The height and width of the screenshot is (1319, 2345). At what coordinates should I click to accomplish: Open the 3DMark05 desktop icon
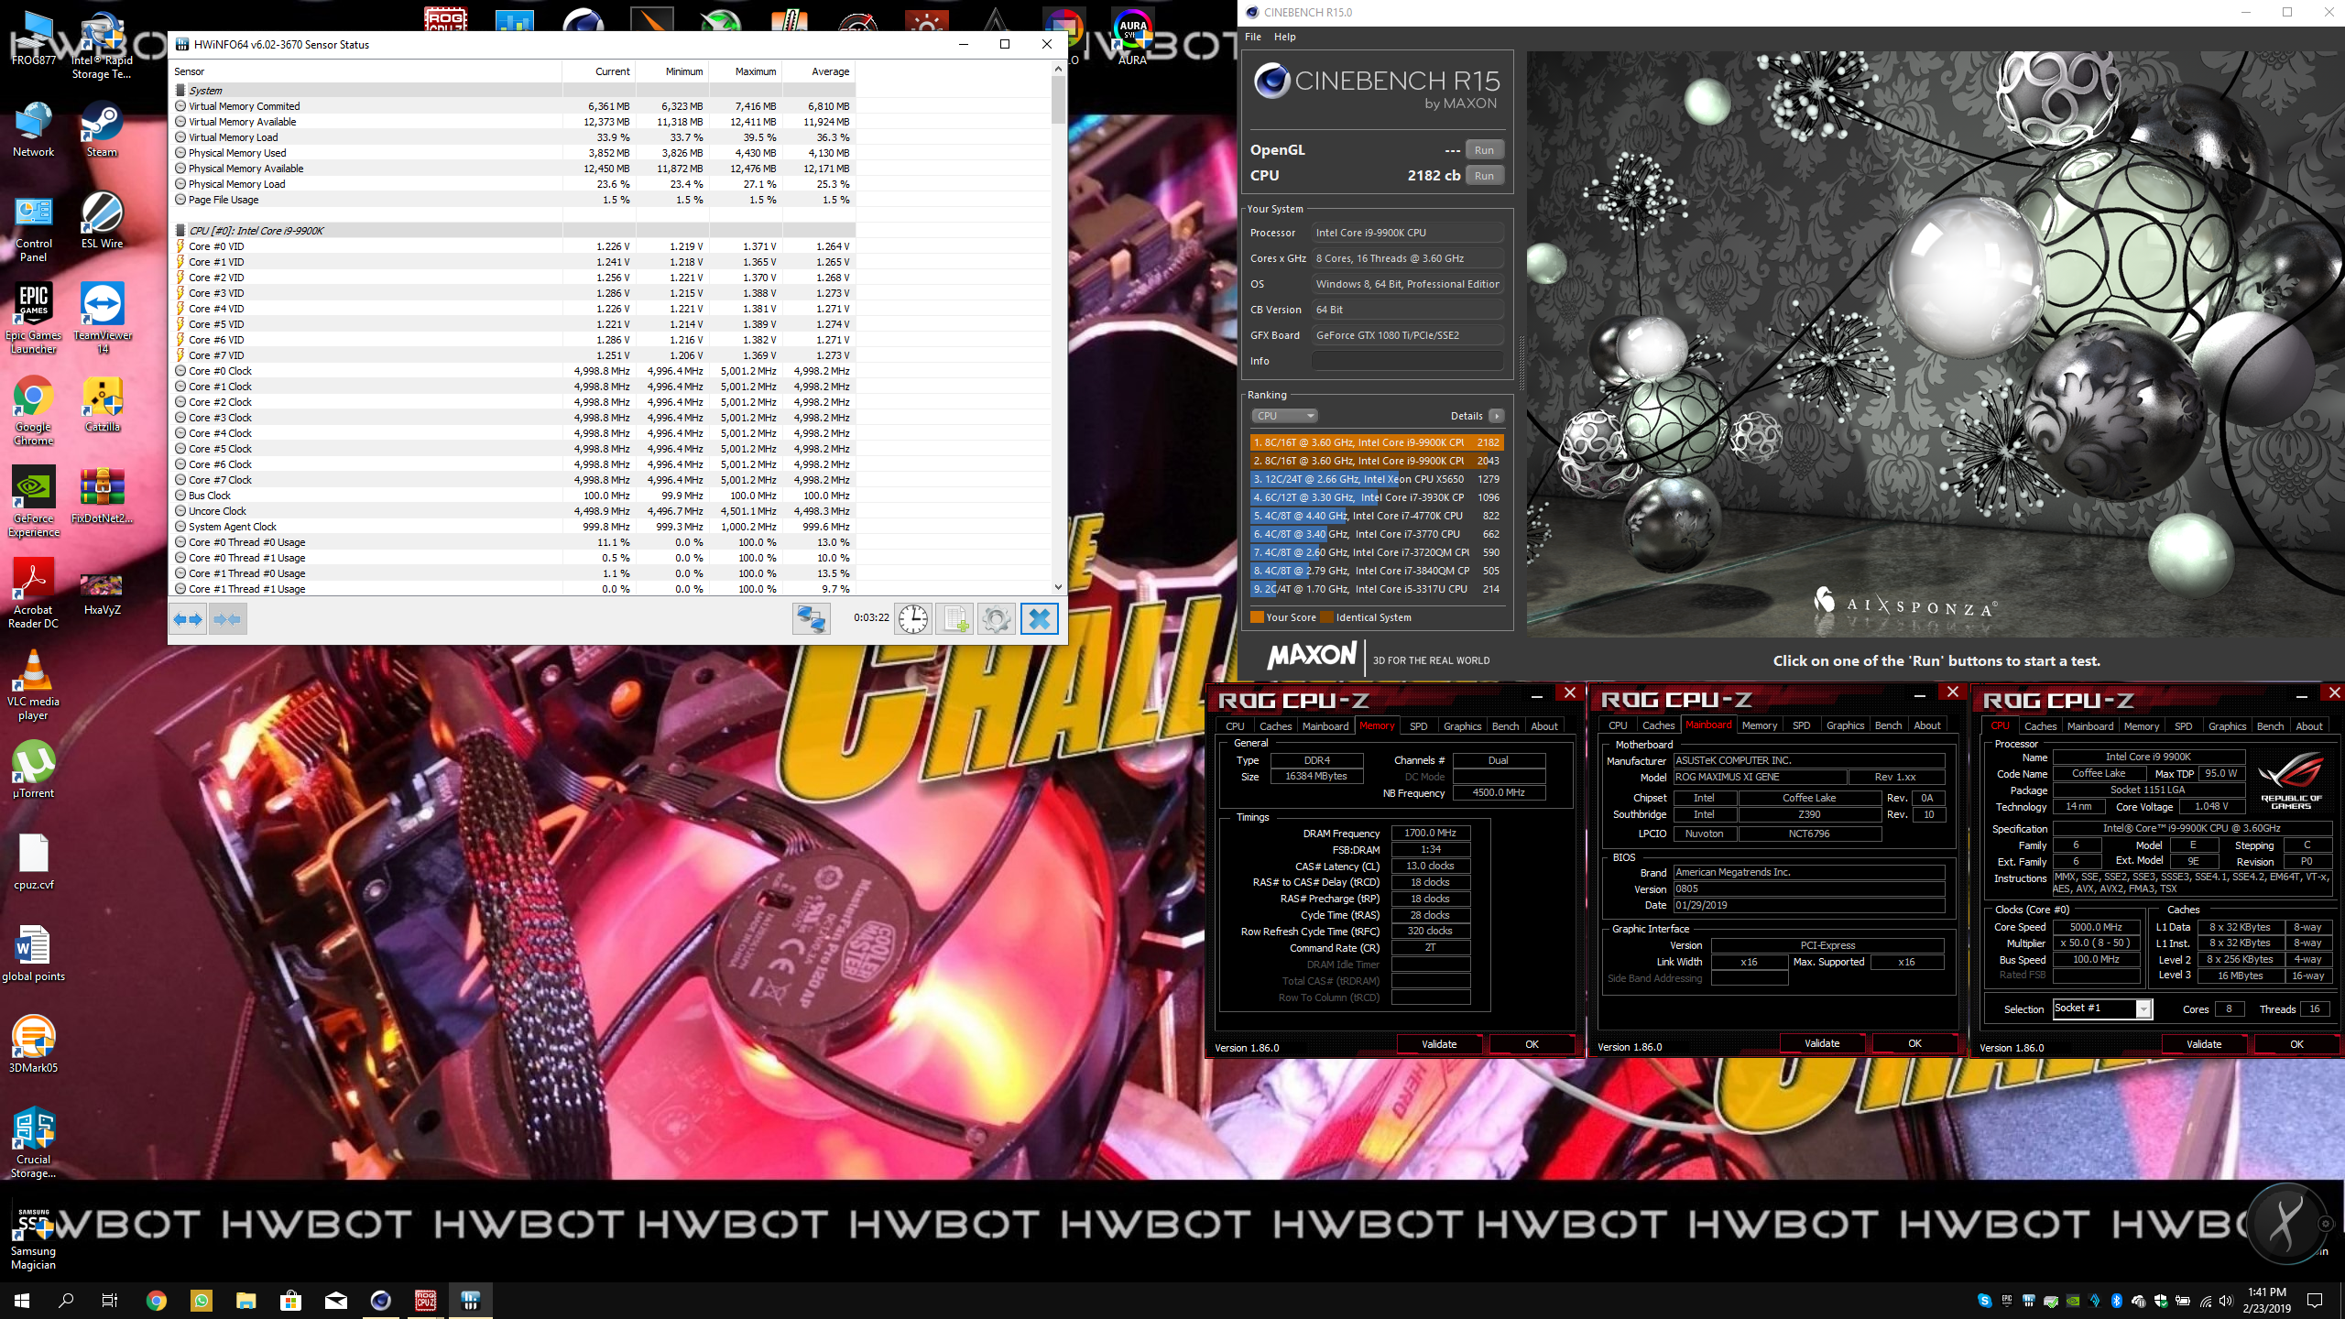(34, 1045)
